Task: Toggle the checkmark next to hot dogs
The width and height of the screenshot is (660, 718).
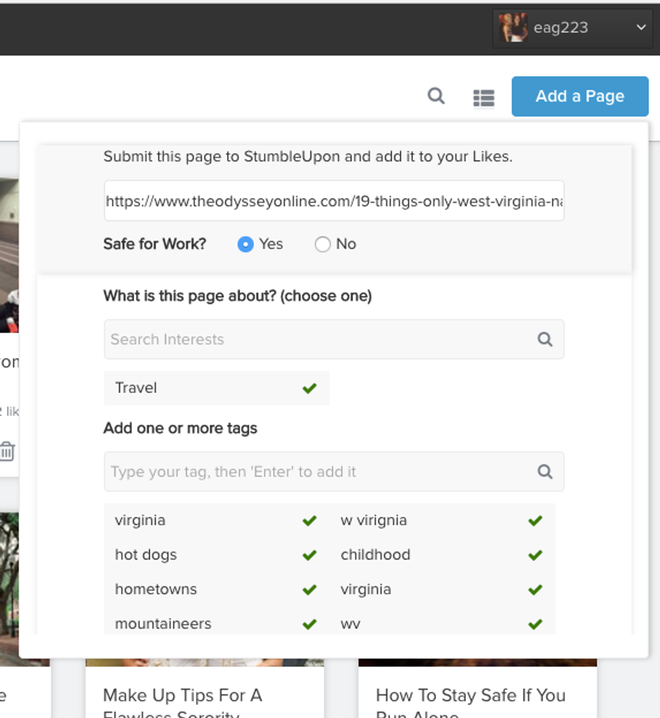Action: coord(309,555)
